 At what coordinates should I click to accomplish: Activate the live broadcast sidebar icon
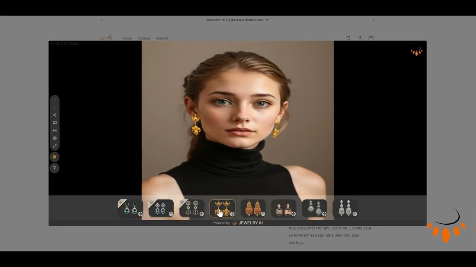[55, 131]
